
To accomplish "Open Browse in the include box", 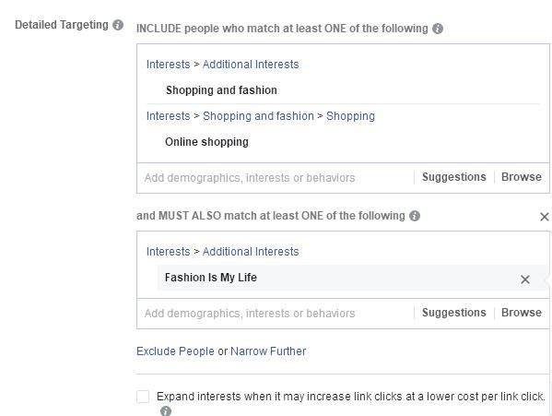I will (522, 177).
